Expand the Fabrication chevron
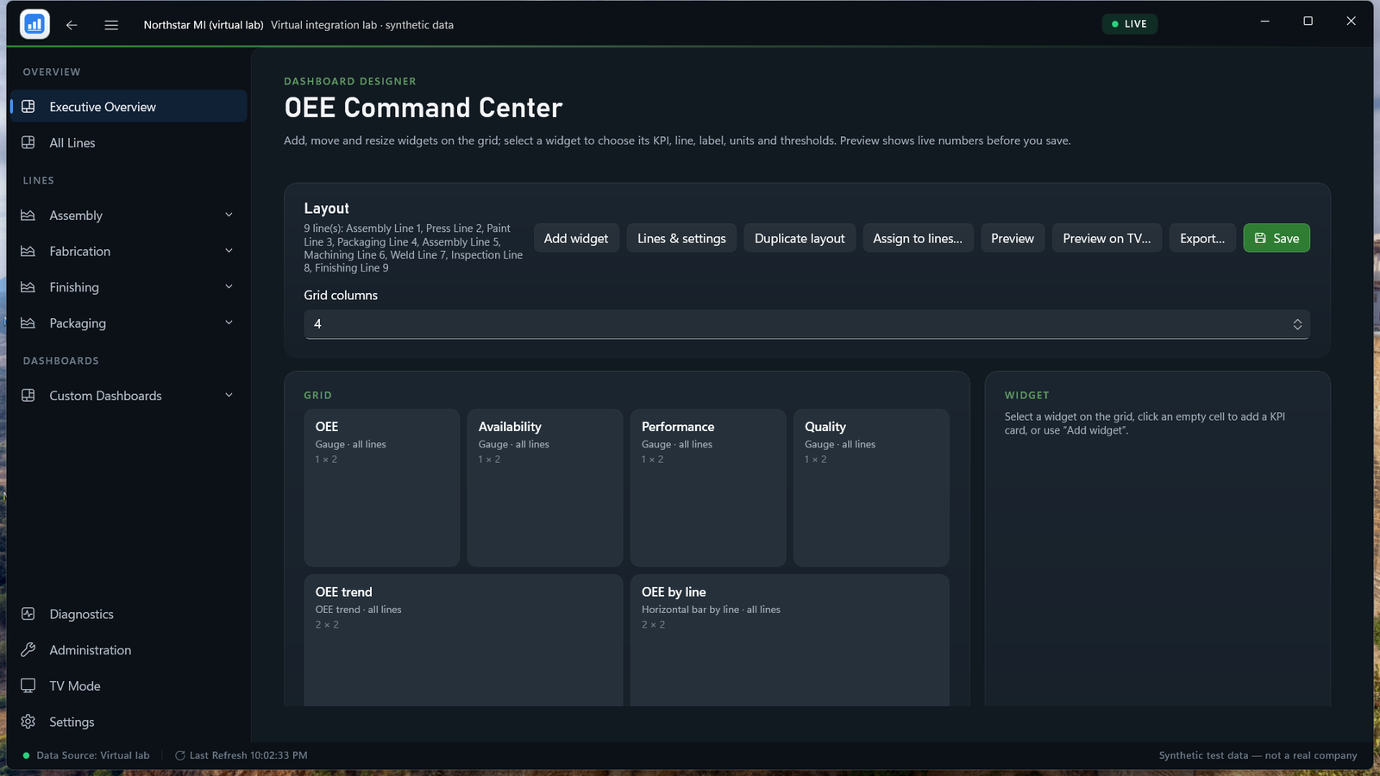 pos(229,251)
